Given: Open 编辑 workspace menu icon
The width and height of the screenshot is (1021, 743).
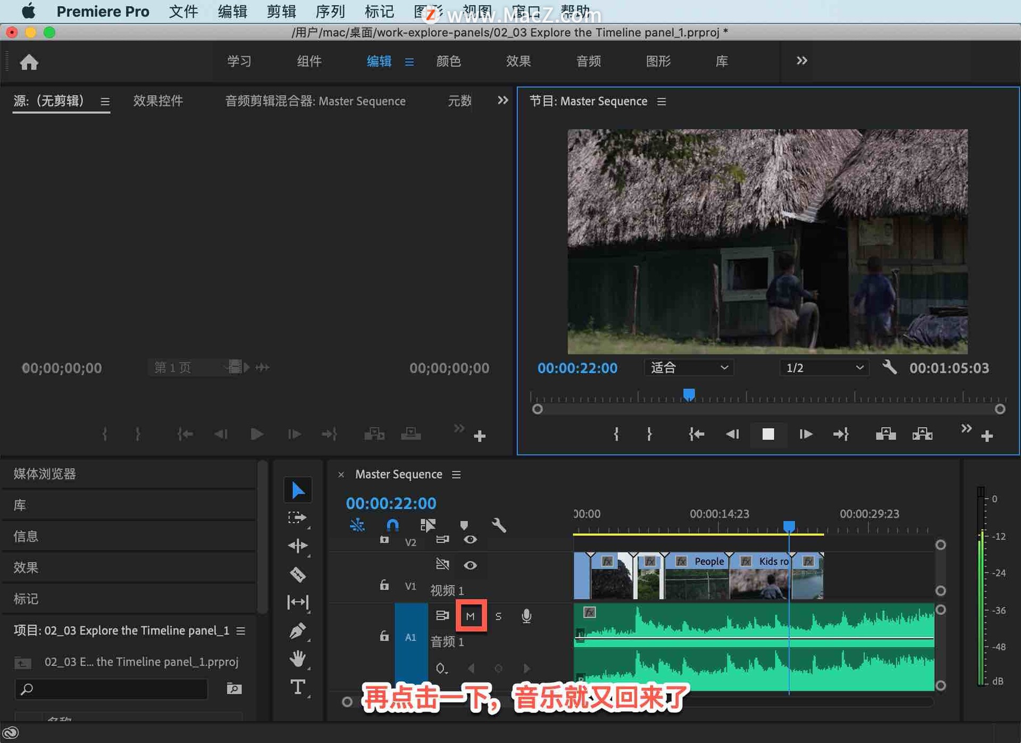Looking at the screenshot, I should pos(409,62).
